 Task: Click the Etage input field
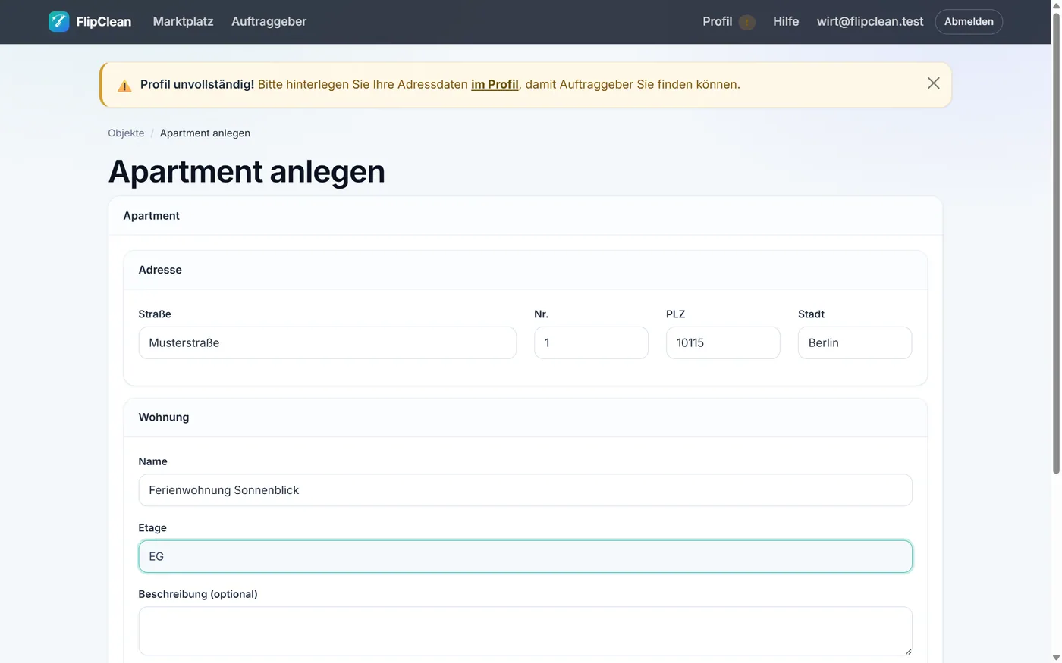point(525,556)
